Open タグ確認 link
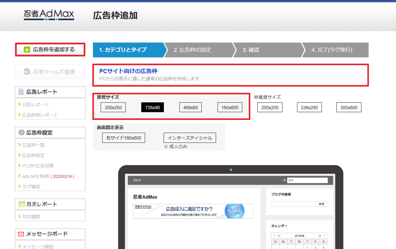 coord(31,186)
